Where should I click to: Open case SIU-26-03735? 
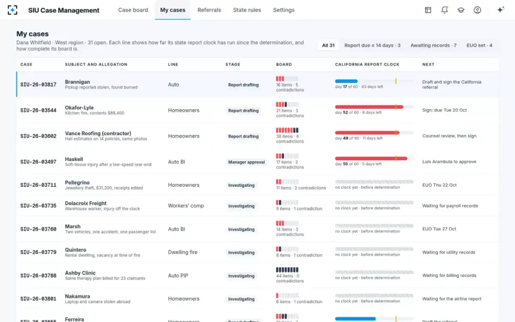(x=38, y=206)
